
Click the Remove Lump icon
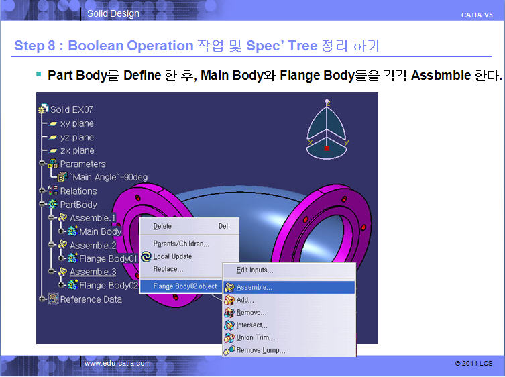click(x=229, y=350)
